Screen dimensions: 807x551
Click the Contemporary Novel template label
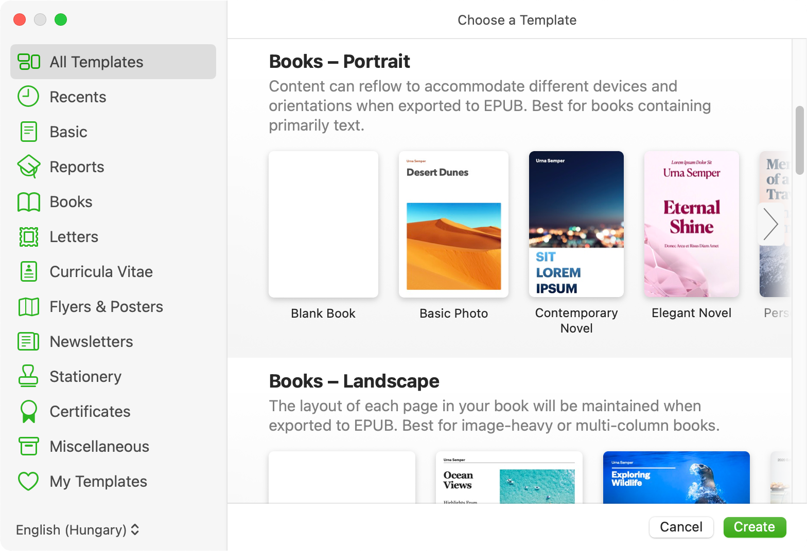[576, 321]
